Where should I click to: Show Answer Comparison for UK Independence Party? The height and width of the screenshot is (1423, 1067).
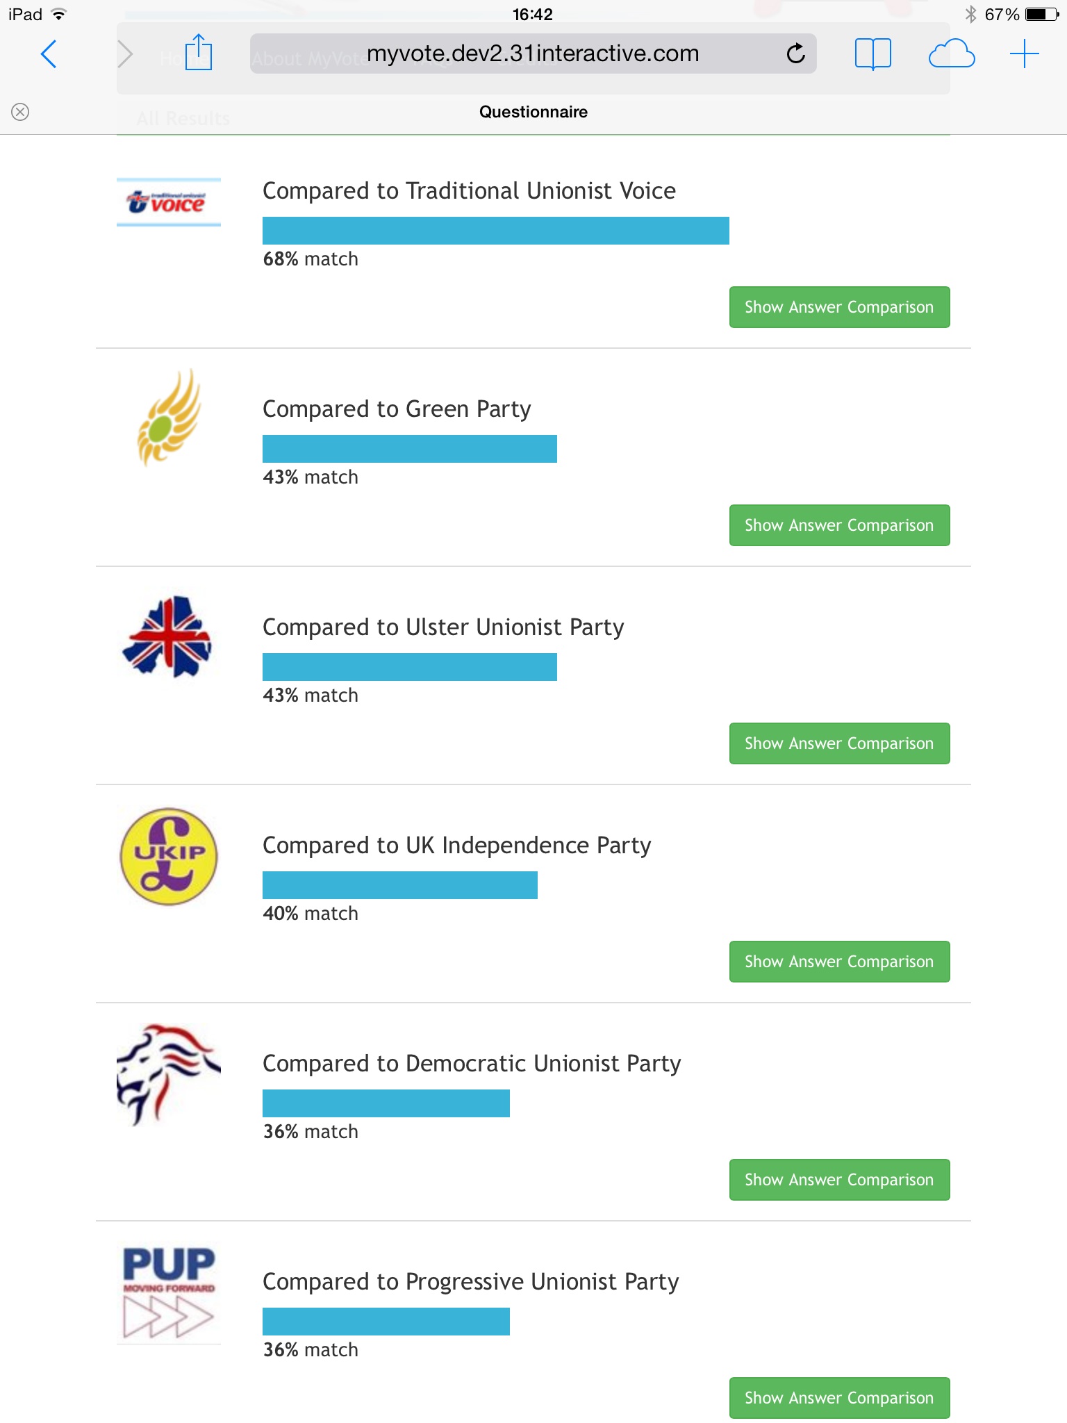pos(839,962)
